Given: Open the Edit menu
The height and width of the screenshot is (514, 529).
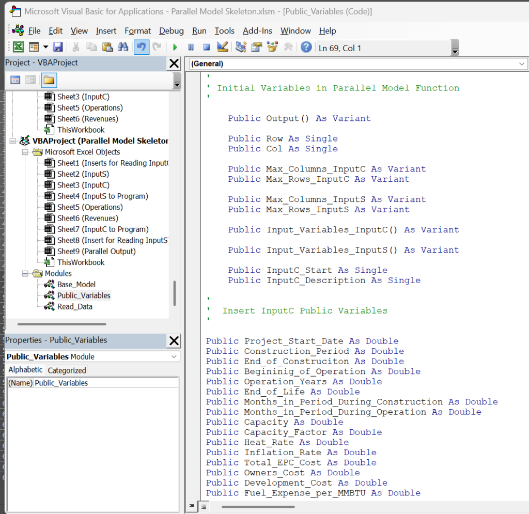Looking at the screenshot, I should [x=55, y=30].
